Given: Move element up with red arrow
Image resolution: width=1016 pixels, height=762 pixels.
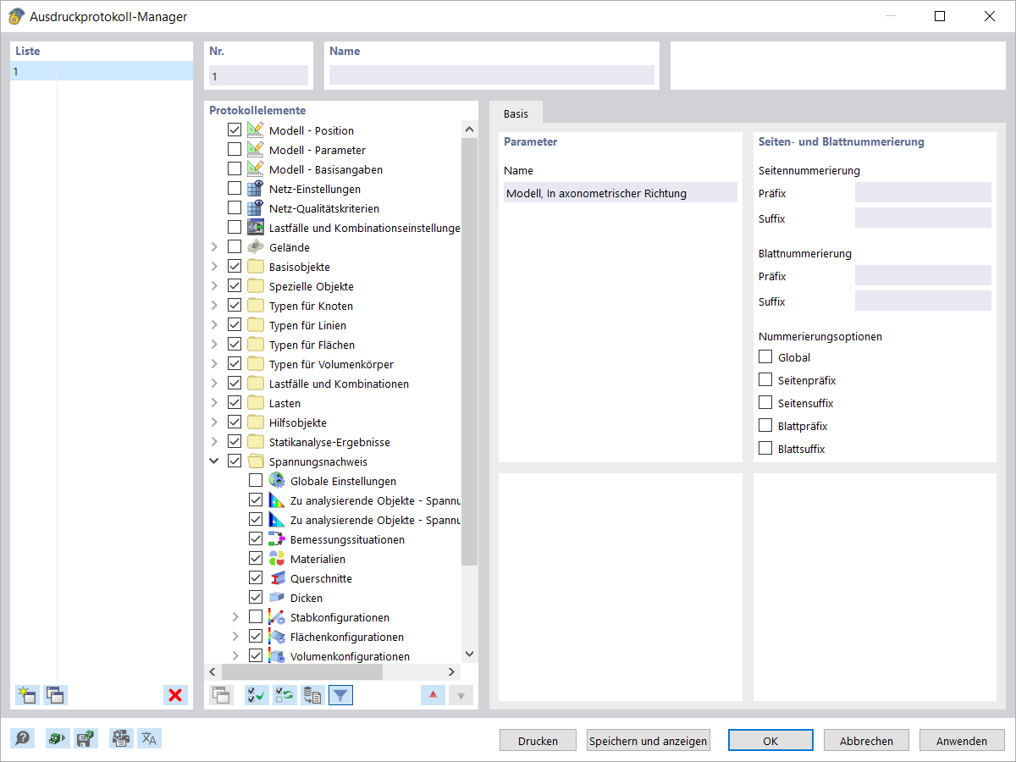Looking at the screenshot, I should (433, 695).
